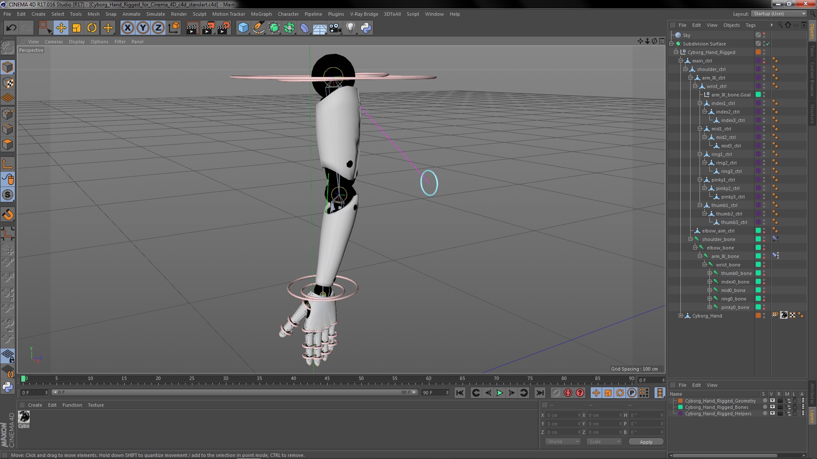Click the array/modeling green gear icon
Screen dimensions: 817x459
tap(289, 28)
